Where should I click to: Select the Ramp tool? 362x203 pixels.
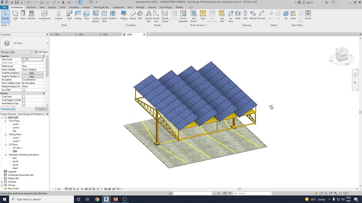tap(133, 15)
